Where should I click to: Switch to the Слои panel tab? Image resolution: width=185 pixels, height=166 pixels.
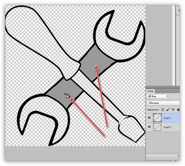coord(150,91)
